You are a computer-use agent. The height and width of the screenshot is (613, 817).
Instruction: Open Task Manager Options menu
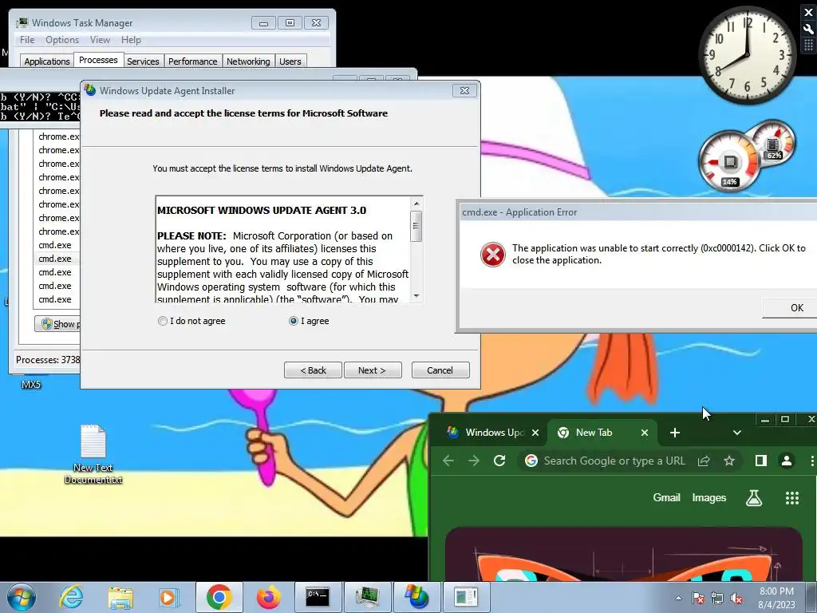(62, 40)
